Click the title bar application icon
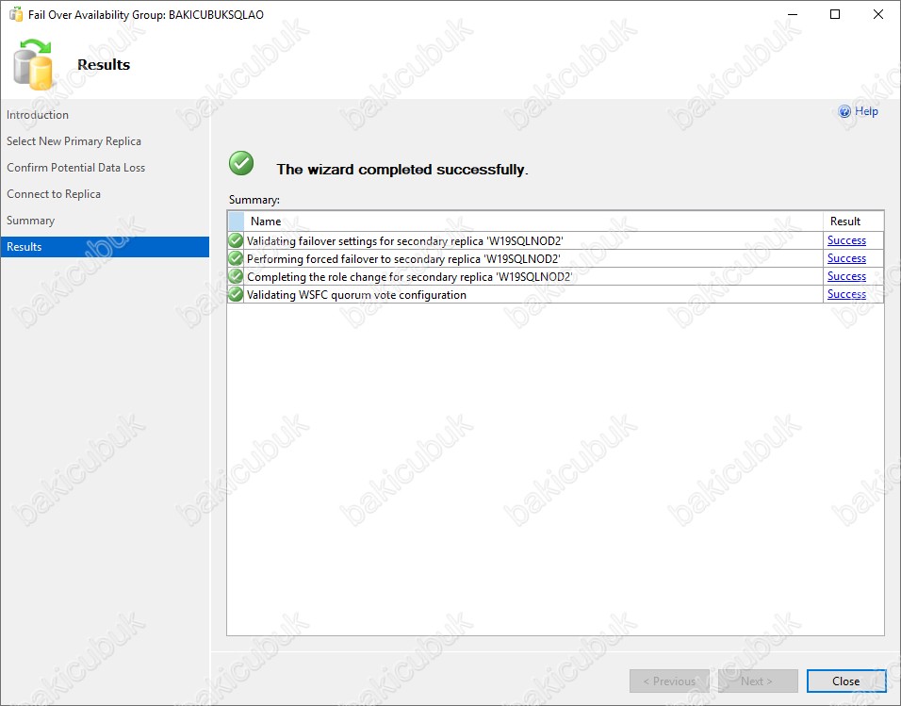901x706 pixels. (x=15, y=14)
